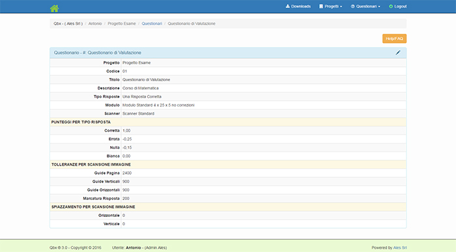456x252 pixels.
Task: Click the Nulla value -0,15
Action: point(127,147)
